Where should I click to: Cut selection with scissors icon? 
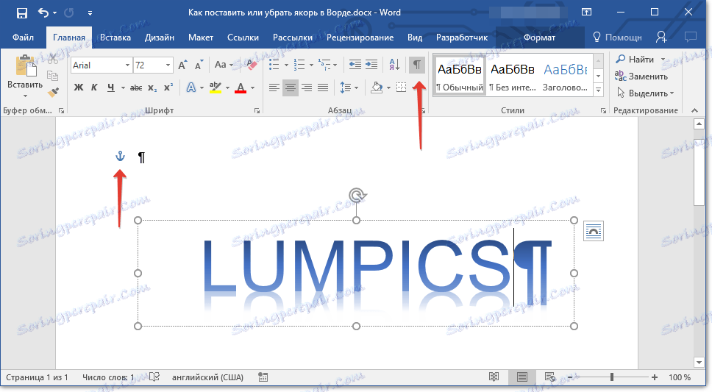(x=53, y=59)
